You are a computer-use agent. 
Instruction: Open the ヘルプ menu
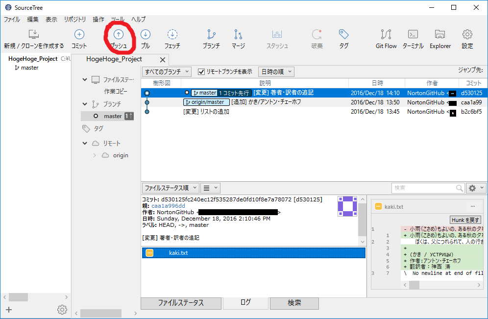click(138, 19)
